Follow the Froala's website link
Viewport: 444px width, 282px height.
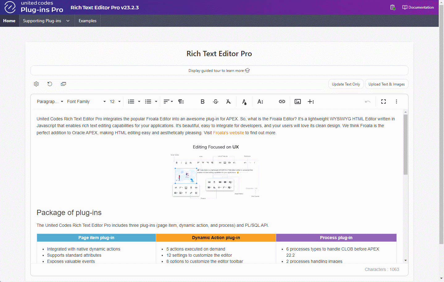pos(228,133)
